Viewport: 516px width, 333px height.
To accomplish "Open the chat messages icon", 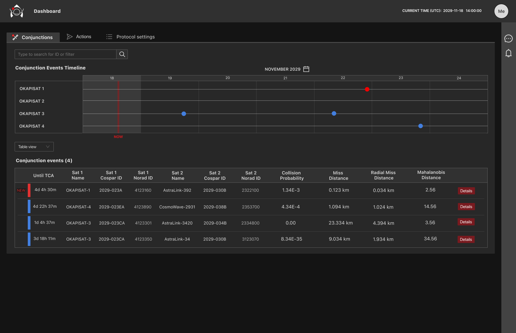I will point(508,38).
